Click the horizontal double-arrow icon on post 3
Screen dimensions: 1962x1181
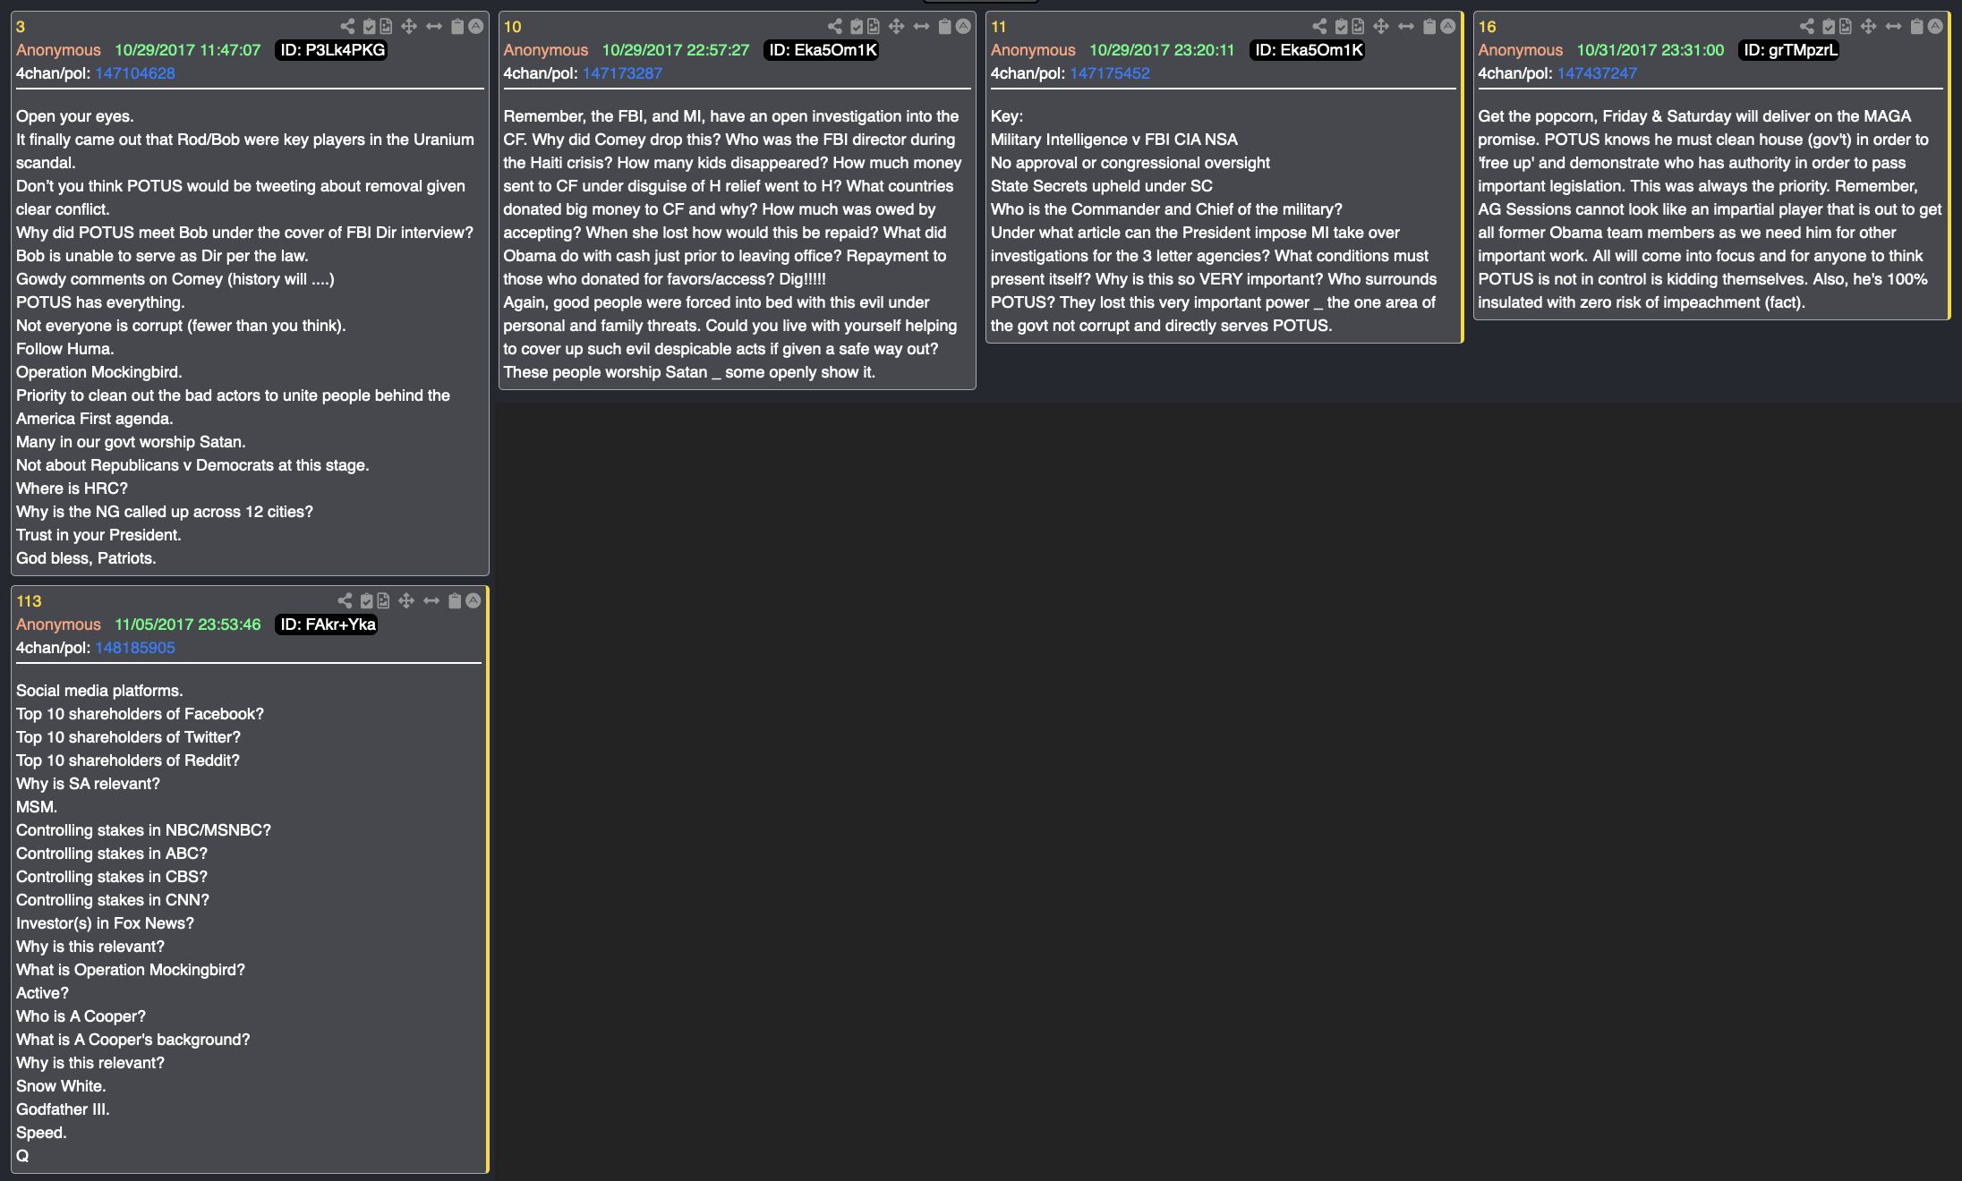point(434,27)
